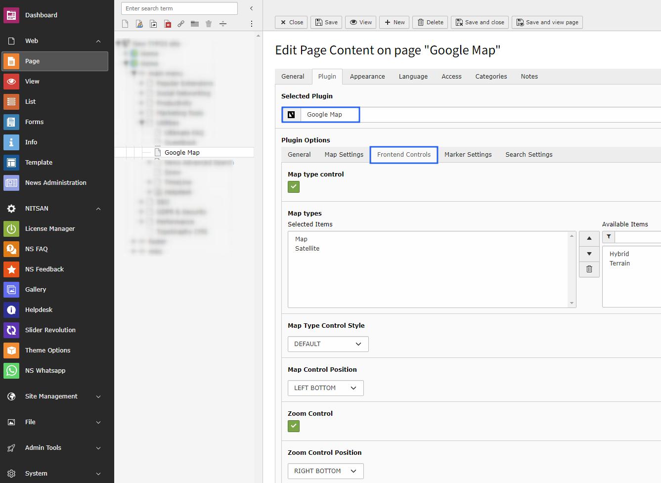Viewport: 661px width, 483px height.
Task: Open the Marker Settings plugin tab
Action: click(x=468, y=155)
